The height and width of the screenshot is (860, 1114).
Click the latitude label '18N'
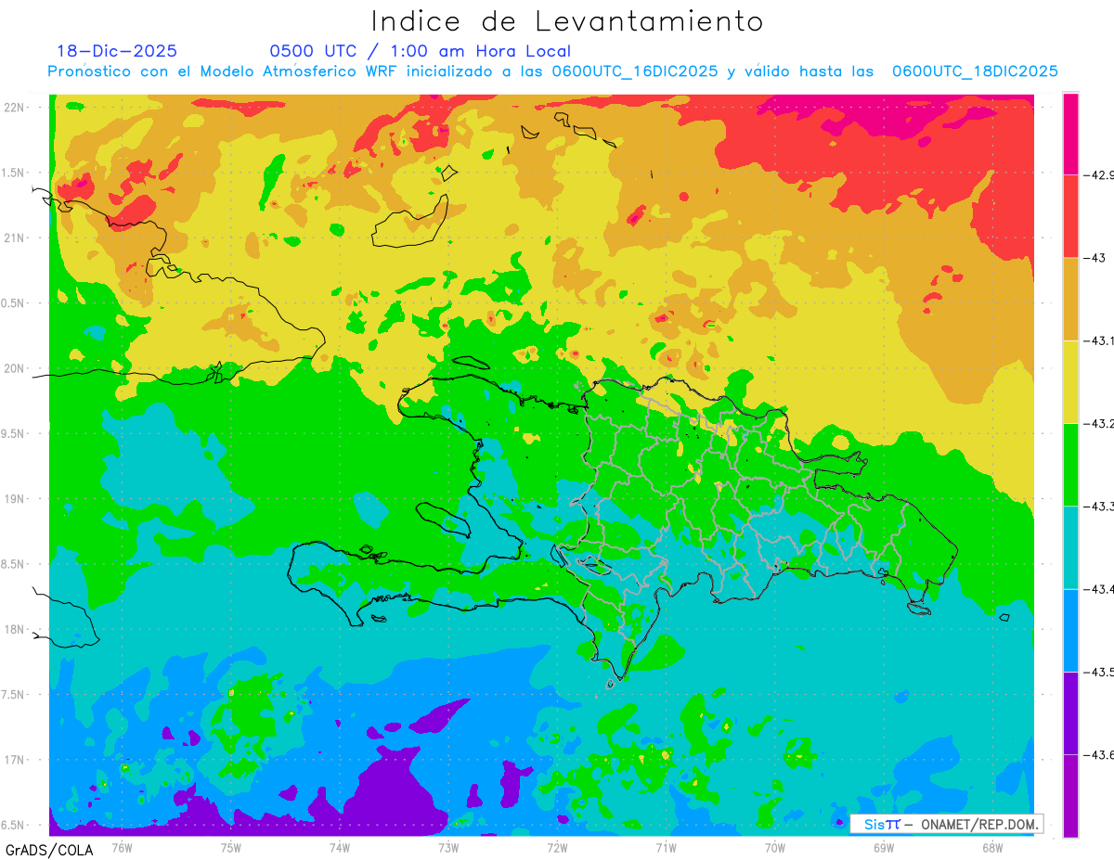(x=16, y=629)
